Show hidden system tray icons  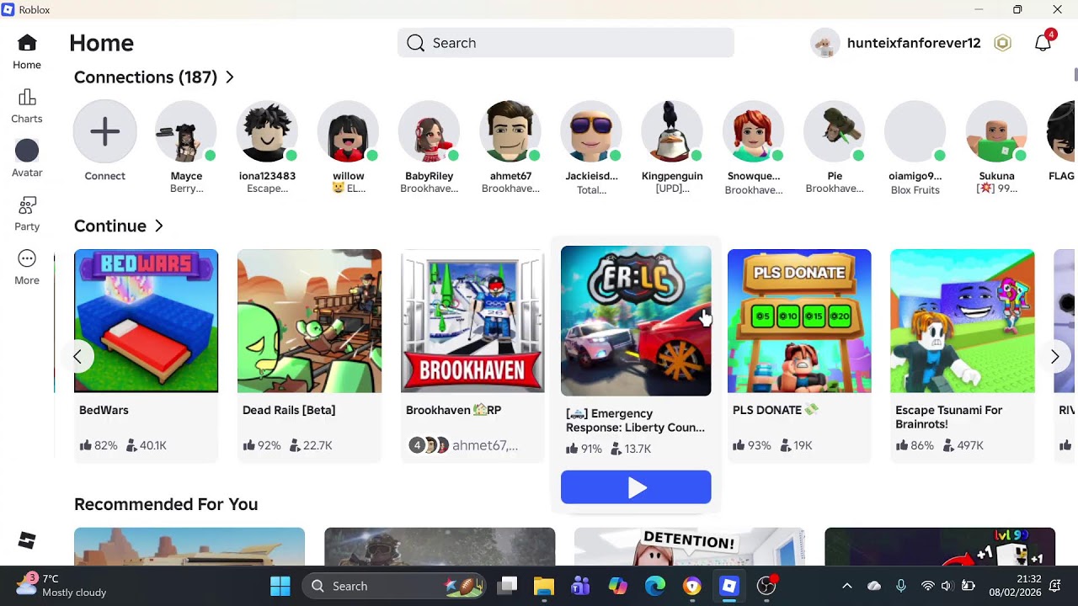(x=847, y=586)
